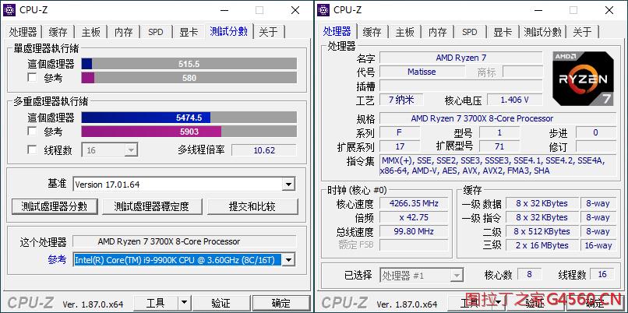Click 多线程倍率 value field 10.62

264,150
